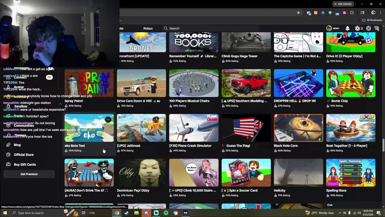385x217 pixels.
Task: Click Drive it! [2 Player Obby] title
Action: (x=344, y=56)
